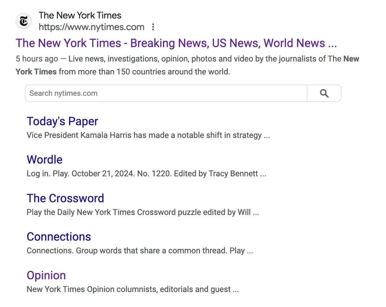Open the three-dot menu beside the nytimes.com URL
Viewport: 386px width, 307px height.
[153, 27]
